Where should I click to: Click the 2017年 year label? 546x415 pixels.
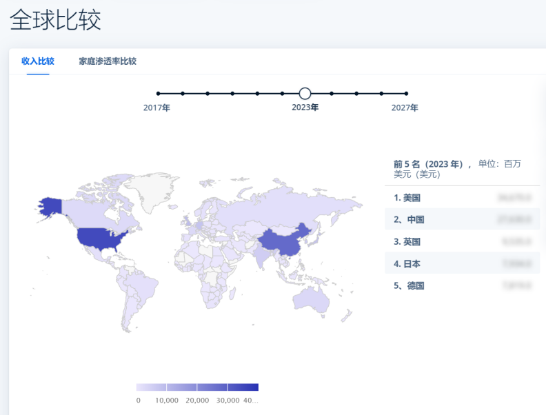(x=156, y=108)
